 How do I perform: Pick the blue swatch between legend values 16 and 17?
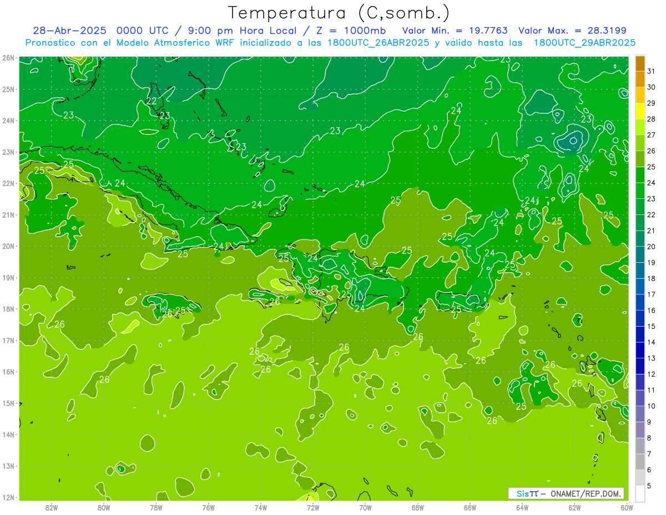point(640,302)
